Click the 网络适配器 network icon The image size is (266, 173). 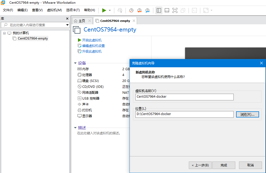(79, 92)
